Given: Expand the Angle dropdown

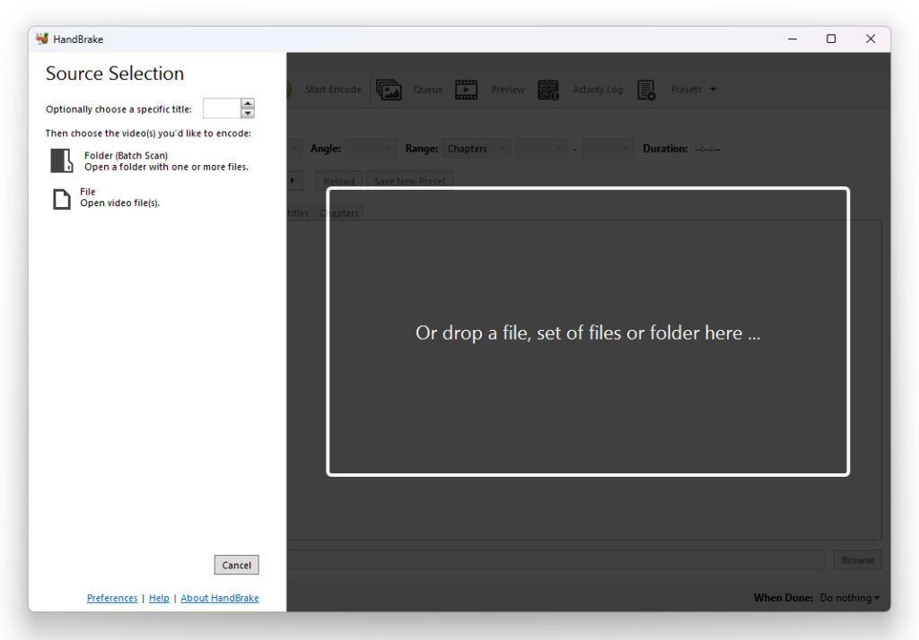Looking at the screenshot, I should [x=371, y=149].
